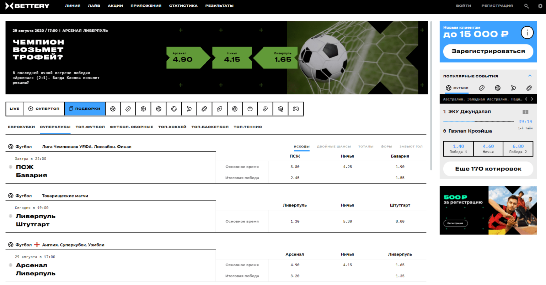The width and height of the screenshot is (546, 285).
Task: Click the Войти login link
Action: (464, 6)
